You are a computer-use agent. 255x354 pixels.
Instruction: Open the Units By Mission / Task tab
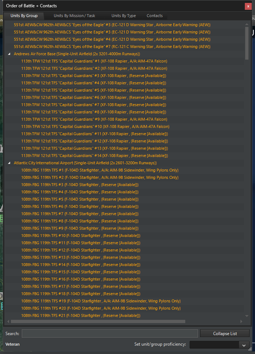click(x=74, y=16)
